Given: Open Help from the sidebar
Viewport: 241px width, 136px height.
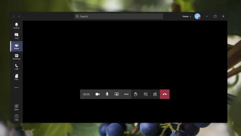Looking at the screenshot, I should click(17, 118).
